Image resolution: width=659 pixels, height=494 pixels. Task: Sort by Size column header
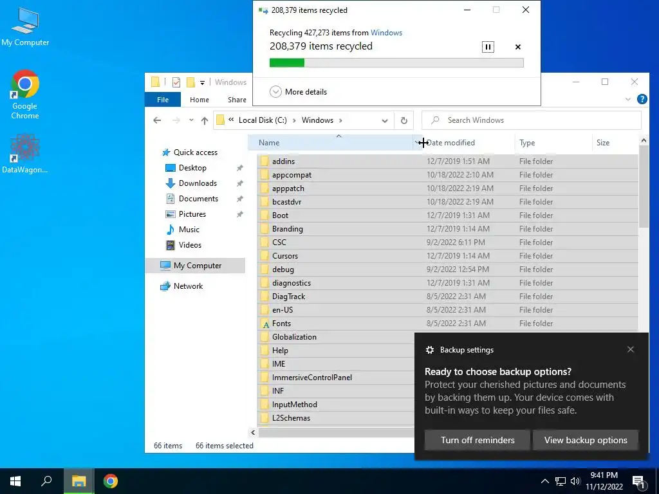tap(615, 143)
